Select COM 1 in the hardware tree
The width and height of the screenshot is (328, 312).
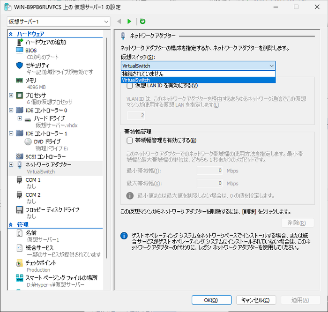(x=33, y=180)
